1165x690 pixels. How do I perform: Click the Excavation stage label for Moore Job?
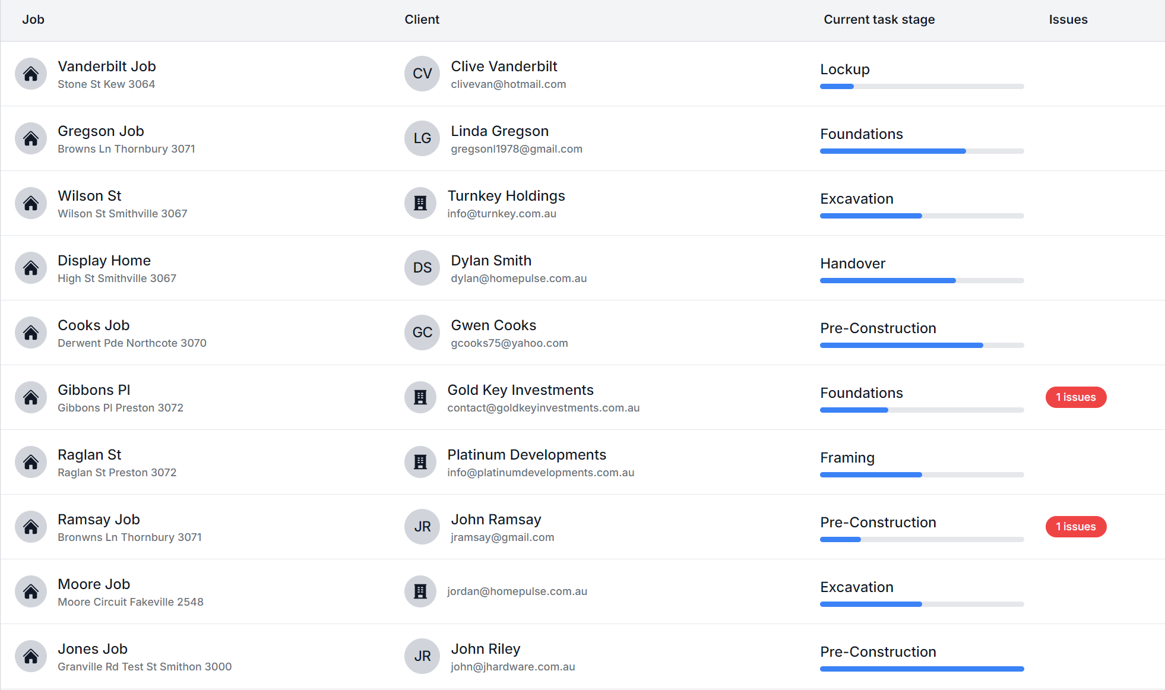[x=857, y=587]
